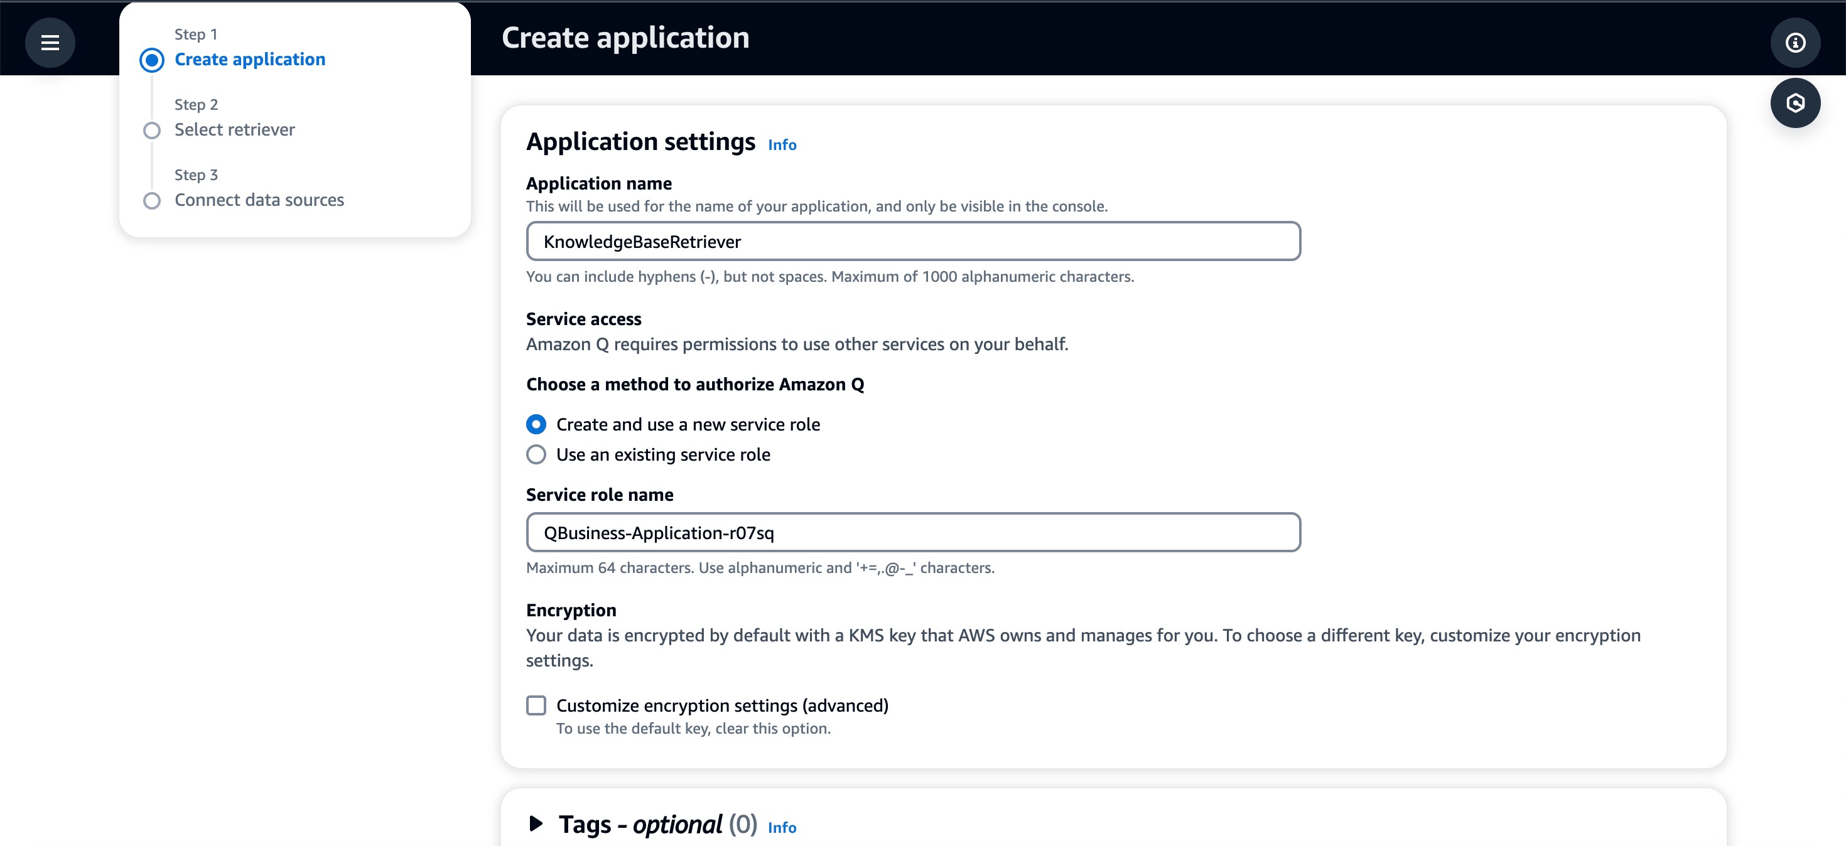The height and width of the screenshot is (846, 1846).
Task: Go to Create application step
Action: [x=249, y=60]
